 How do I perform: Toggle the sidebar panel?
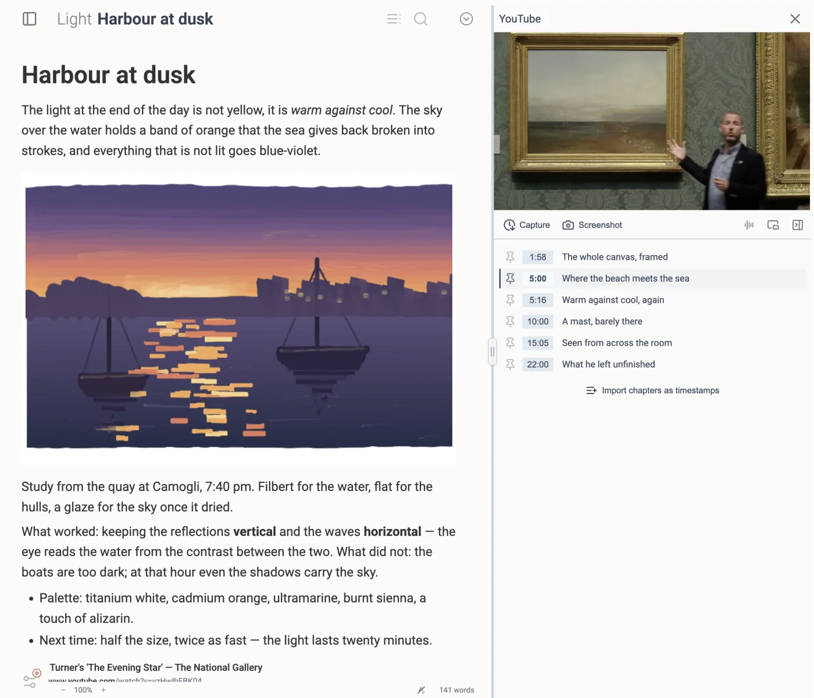click(29, 19)
